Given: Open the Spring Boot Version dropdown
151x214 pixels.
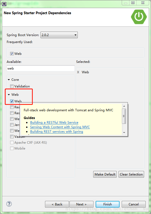Looking at the screenshot, I should tap(59, 35).
